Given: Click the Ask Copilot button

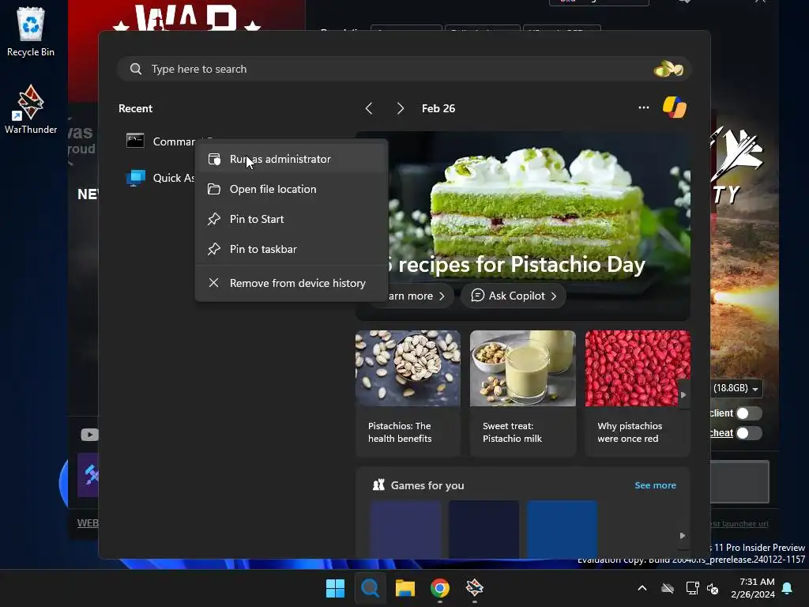Looking at the screenshot, I should click(514, 296).
